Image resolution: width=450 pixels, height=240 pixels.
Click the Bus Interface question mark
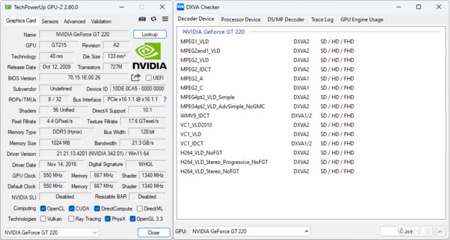coord(165,99)
